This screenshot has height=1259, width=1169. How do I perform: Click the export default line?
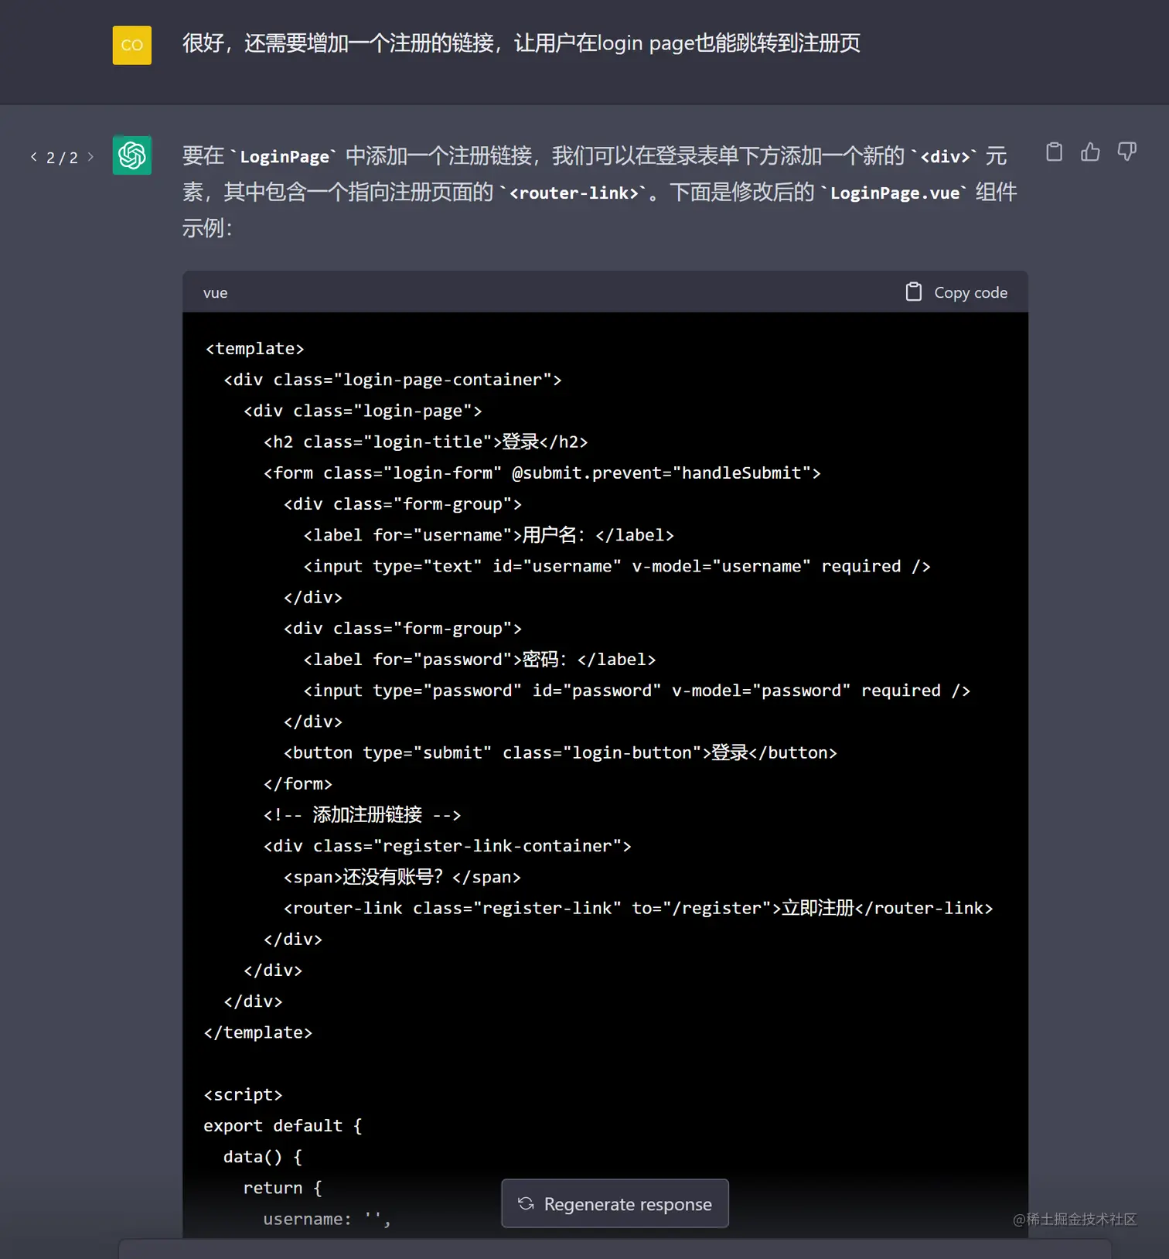click(283, 1126)
